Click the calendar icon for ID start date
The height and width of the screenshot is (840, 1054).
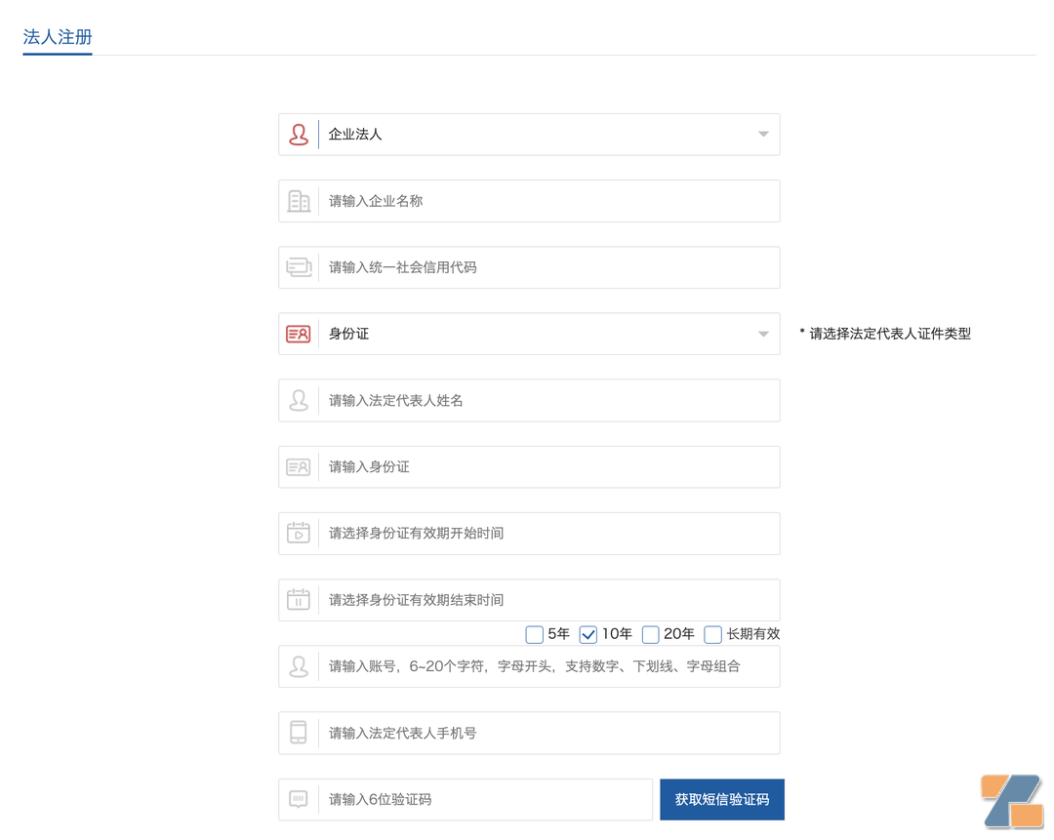tap(298, 534)
